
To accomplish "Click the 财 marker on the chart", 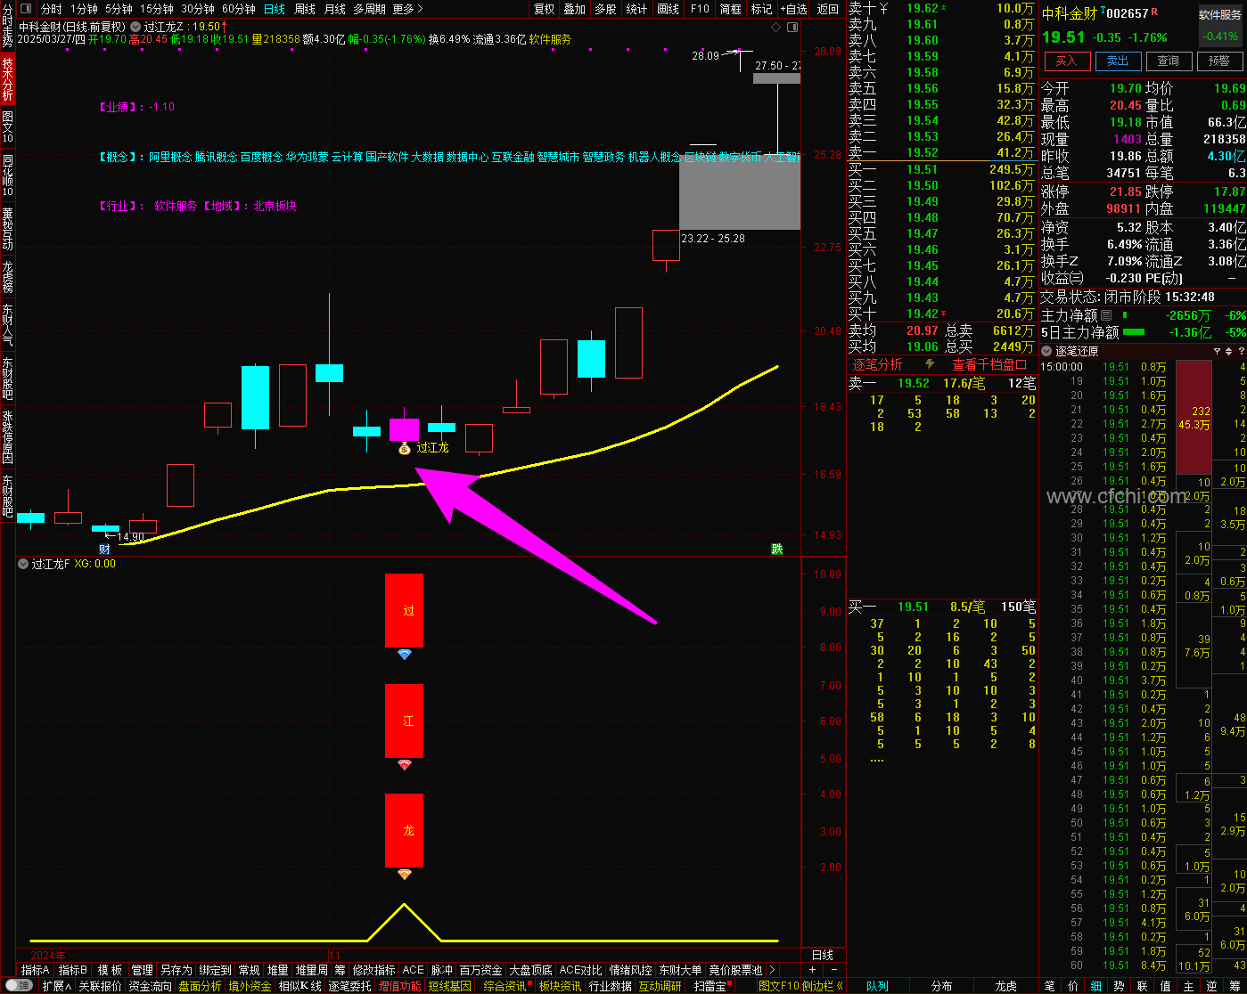I will point(104,550).
